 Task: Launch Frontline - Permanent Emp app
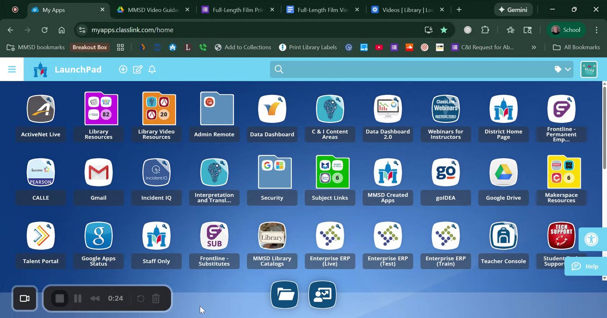[561, 109]
